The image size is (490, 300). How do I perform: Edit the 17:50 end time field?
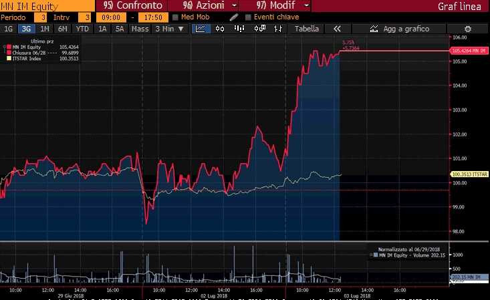coord(153,17)
